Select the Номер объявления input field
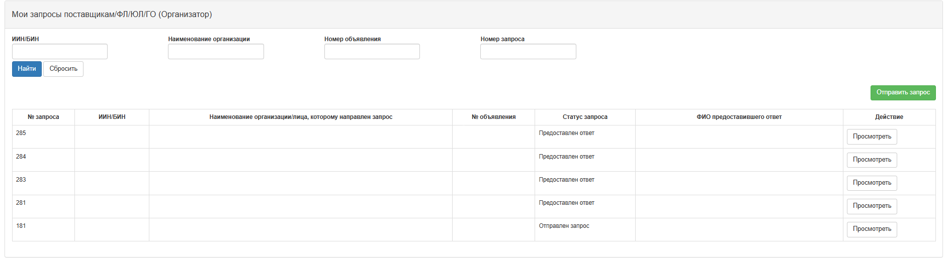Viewport: 947px width, 262px height. pos(372,51)
